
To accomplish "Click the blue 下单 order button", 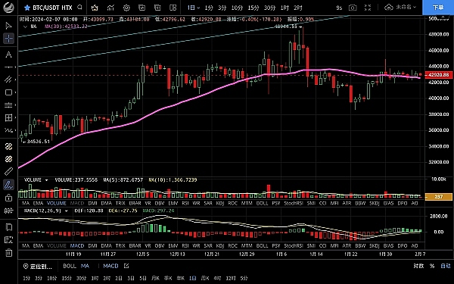I will pyautogui.click(x=438, y=8).
